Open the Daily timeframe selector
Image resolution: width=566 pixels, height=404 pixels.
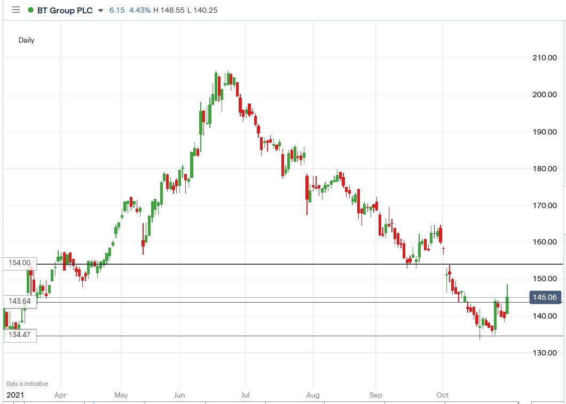point(26,40)
